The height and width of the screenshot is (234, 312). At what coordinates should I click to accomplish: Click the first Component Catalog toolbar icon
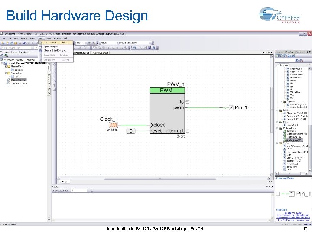tap(277, 56)
